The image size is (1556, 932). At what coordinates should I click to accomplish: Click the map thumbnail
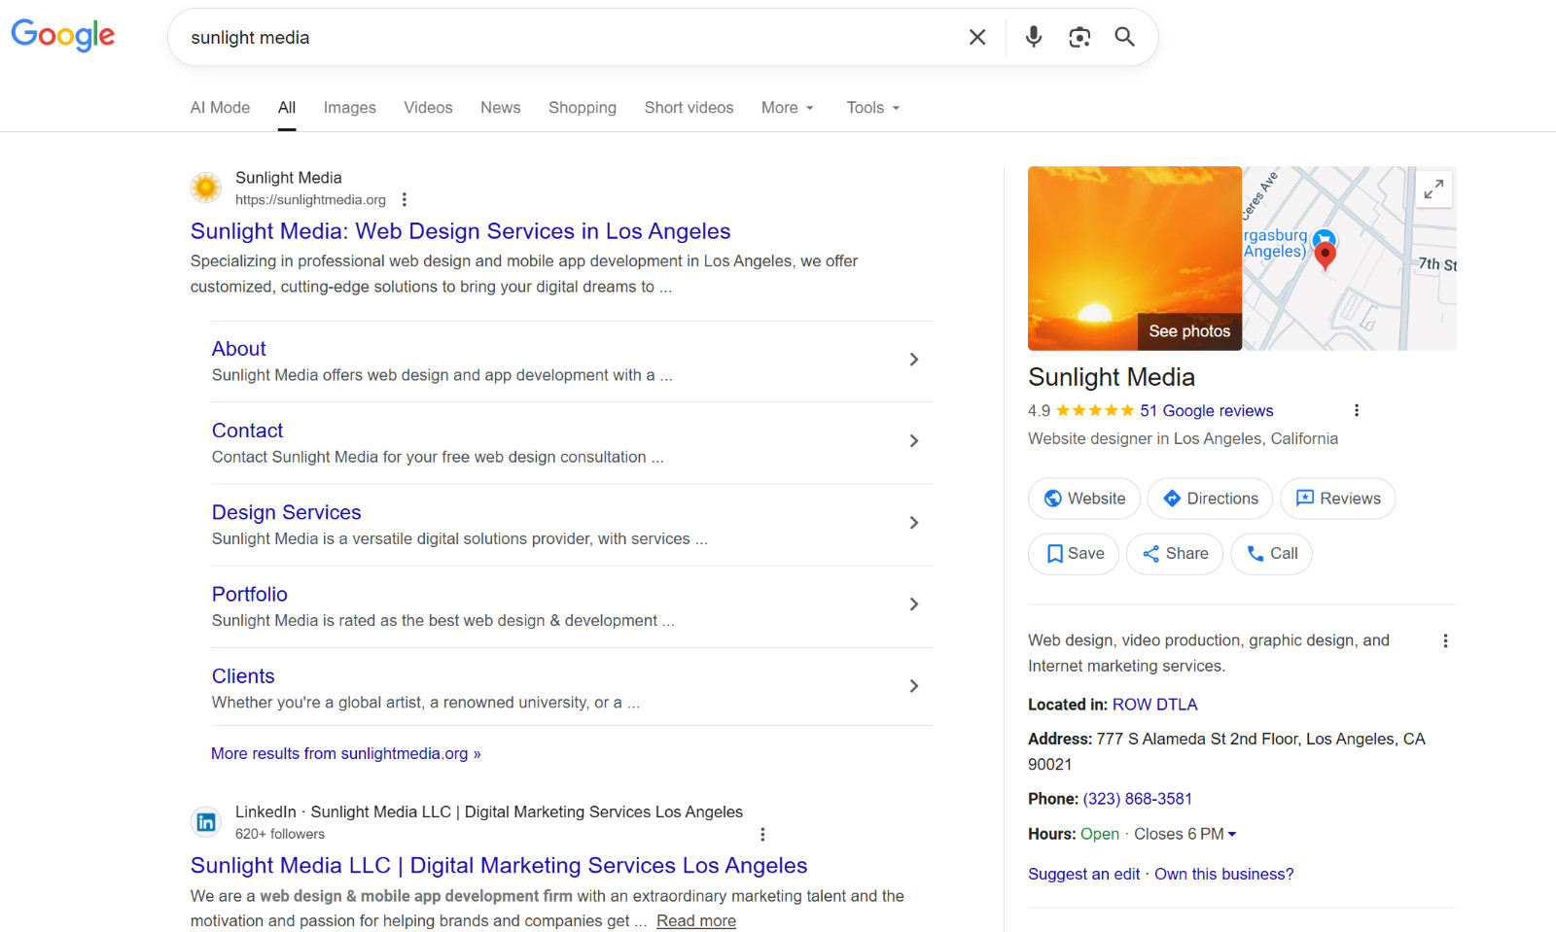[1349, 259]
